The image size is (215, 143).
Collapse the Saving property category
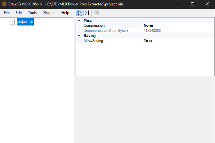tap(79, 36)
